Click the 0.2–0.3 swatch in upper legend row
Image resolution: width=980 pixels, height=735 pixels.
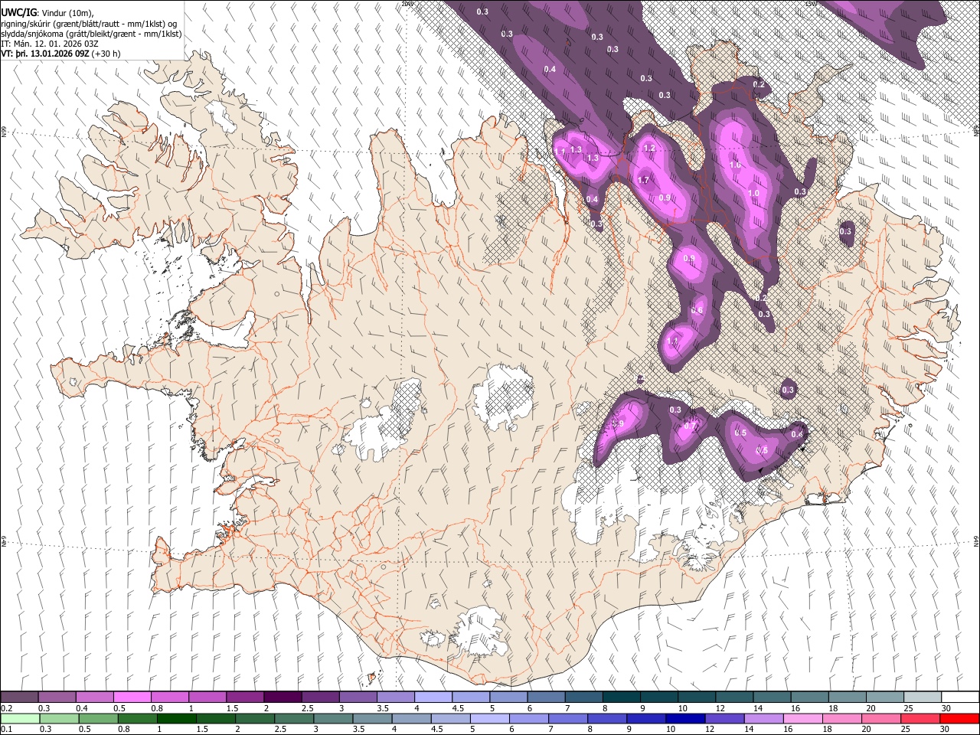click(19, 697)
